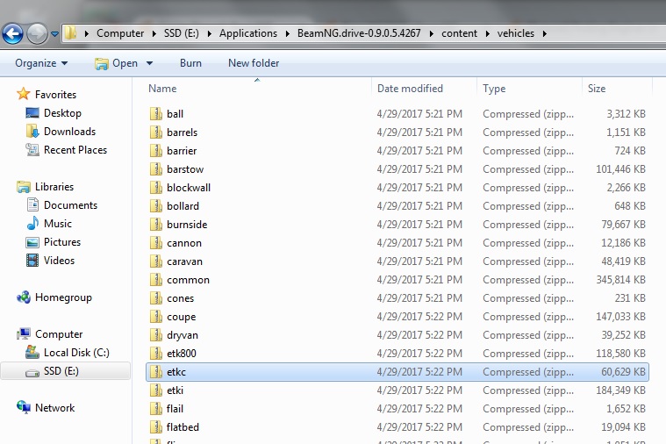Open the Organize menu
Viewport: 666px width, 444px height.
(41, 63)
